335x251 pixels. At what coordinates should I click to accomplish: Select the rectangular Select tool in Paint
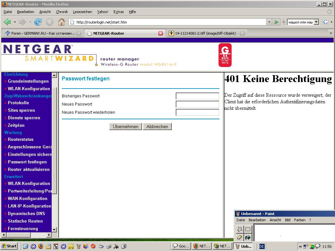point(248,229)
